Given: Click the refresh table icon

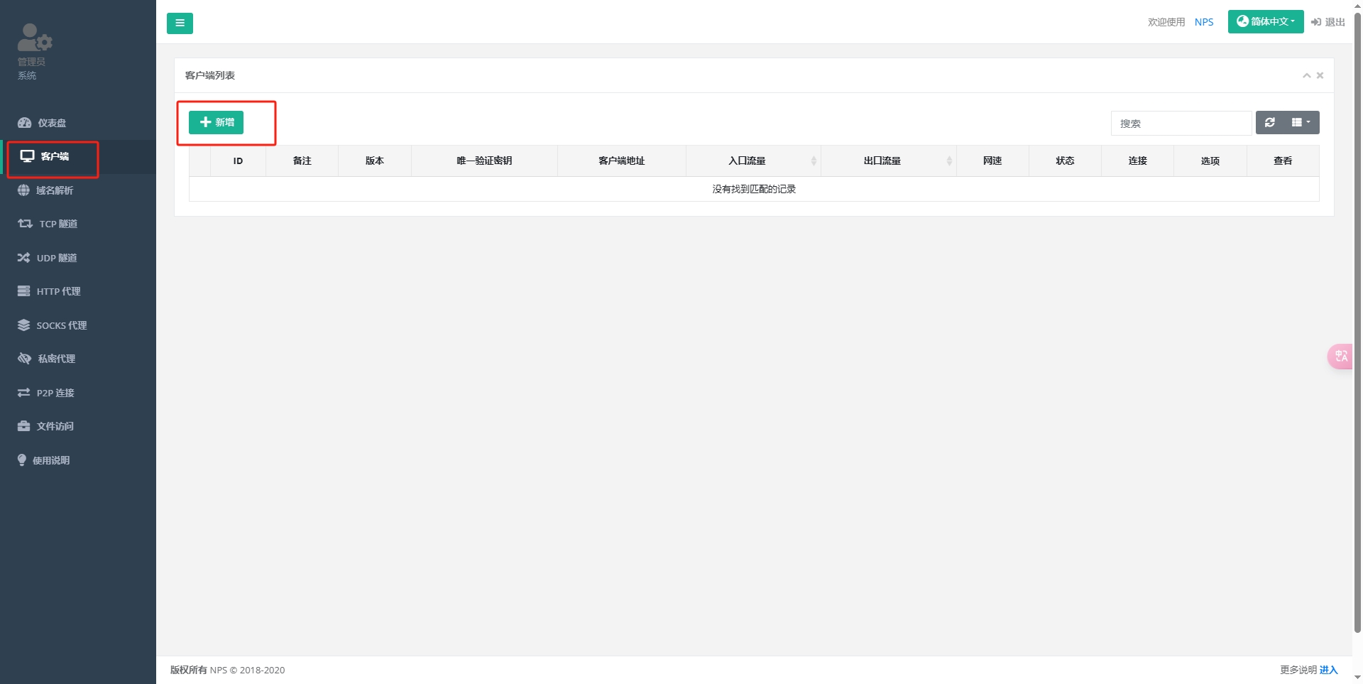Looking at the screenshot, I should click(1270, 123).
